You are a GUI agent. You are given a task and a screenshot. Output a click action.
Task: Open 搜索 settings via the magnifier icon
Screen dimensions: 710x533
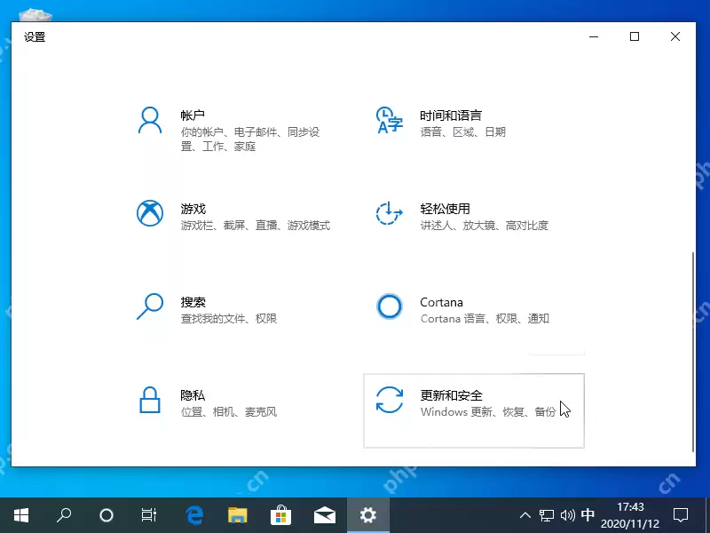149,306
